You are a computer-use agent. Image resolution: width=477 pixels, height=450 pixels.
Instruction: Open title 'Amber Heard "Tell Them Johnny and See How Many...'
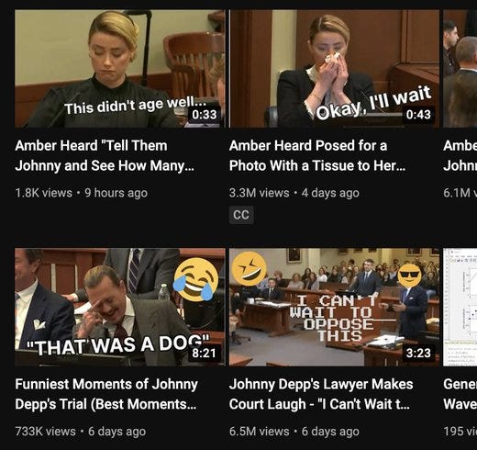tap(105, 155)
